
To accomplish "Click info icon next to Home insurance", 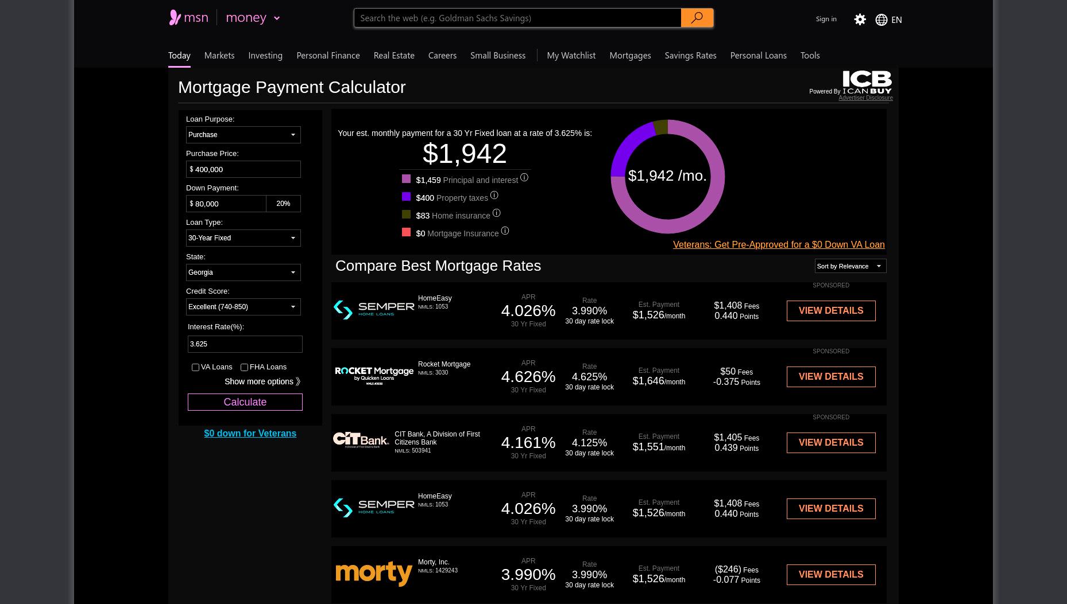I will point(496,213).
